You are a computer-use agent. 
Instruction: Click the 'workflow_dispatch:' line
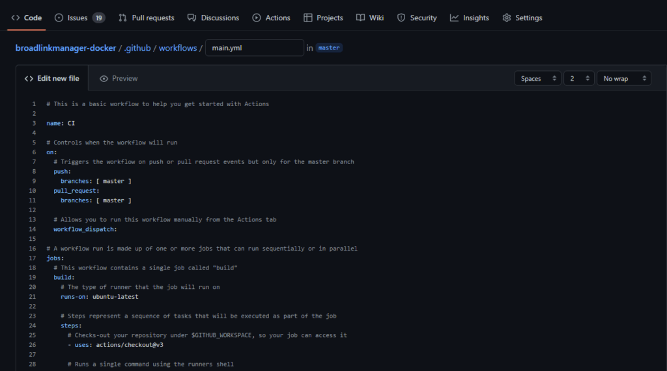85,229
